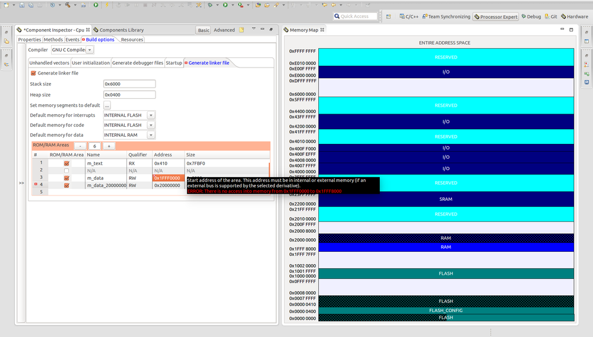Image resolution: width=593 pixels, height=337 pixels.
Task: Open the Default memory for code dropdown
Action: pyautogui.click(x=151, y=125)
